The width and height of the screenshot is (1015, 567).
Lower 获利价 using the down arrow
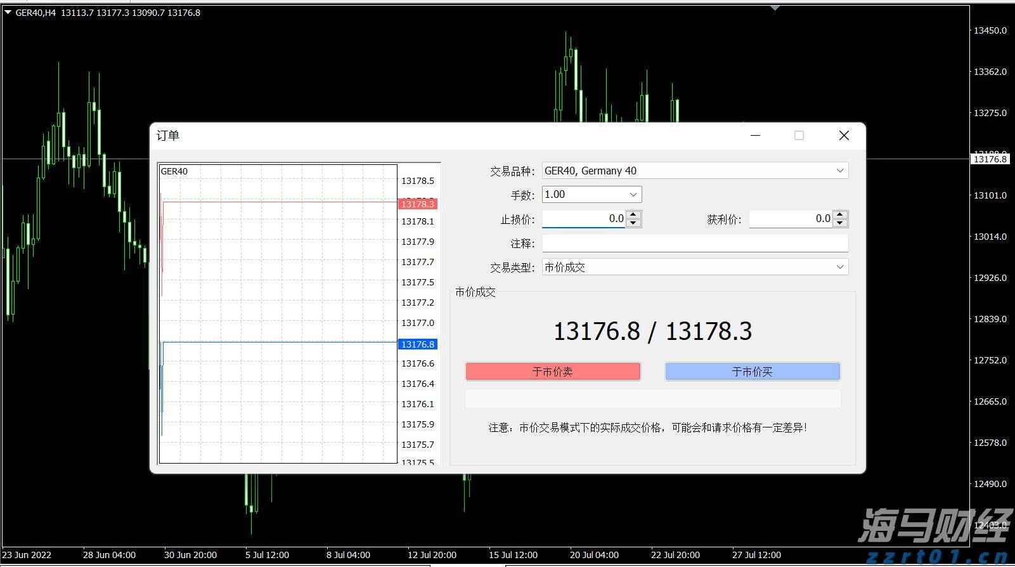840,223
